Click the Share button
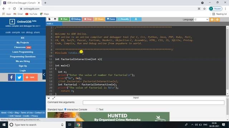 click(99, 19)
